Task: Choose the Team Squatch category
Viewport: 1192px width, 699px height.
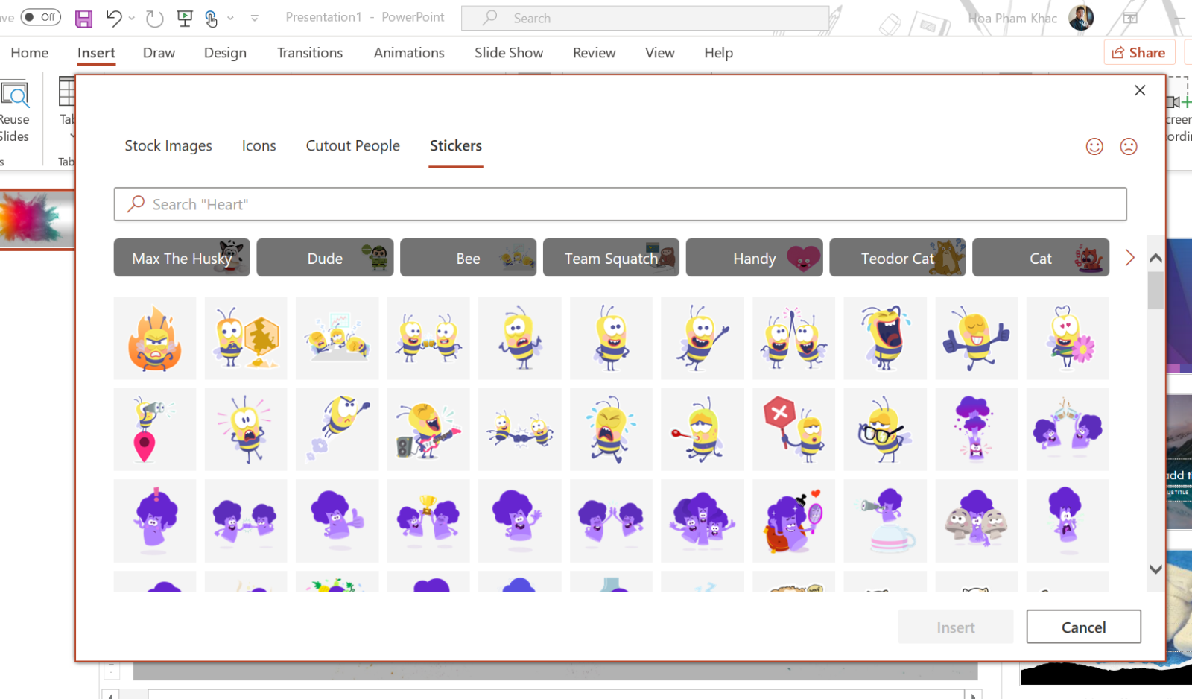Action: pos(611,258)
